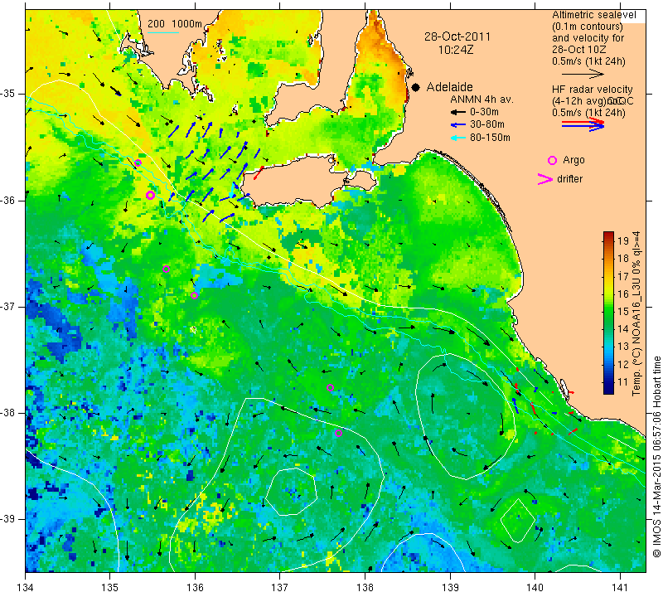Click the 134 longitude axis label

26,588
